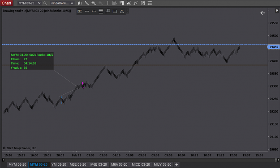Switch to the M6B 03-20 tab
Image resolution: width=280 pixels, height=168 pixels.
(x=99, y=164)
